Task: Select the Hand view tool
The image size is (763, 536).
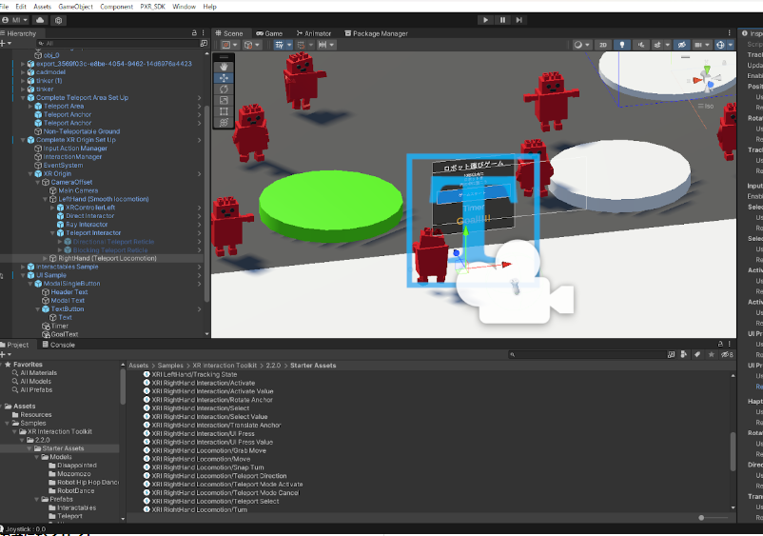Action: click(224, 67)
